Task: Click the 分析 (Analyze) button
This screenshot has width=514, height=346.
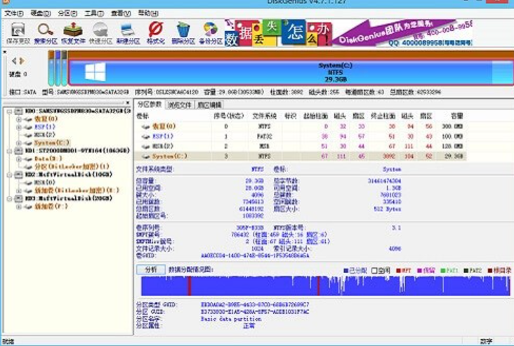Action: [151, 270]
